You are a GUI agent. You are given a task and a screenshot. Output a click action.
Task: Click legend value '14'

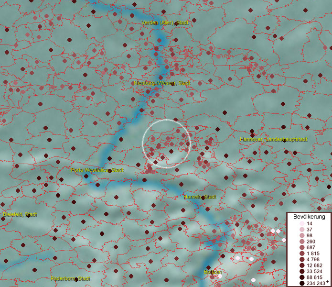pyautogui.click(x=310, y=223)
